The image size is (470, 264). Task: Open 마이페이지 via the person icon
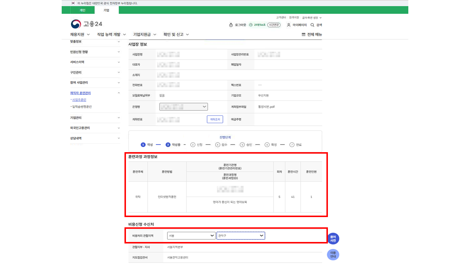coord(289,25)
